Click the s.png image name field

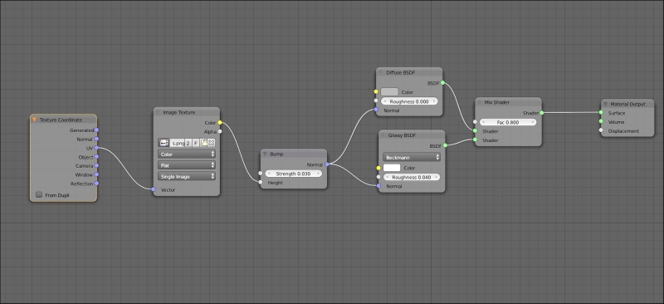point(177,143)
